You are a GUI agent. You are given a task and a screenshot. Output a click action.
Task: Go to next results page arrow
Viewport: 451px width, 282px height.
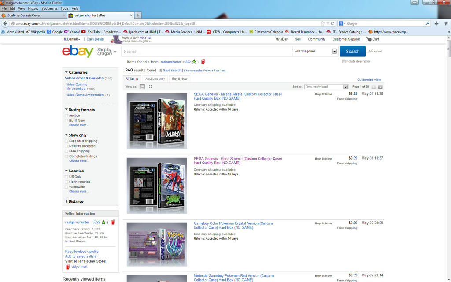pyautogui.click(x=380, y=87)
